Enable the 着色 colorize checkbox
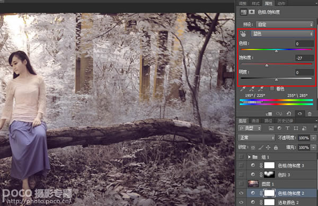This screenshot has width=318, height=206. coord(272,88)
